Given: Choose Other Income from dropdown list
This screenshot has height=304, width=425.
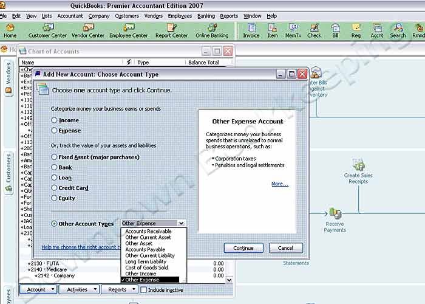Looking at the screenshot, I should (141, 274).
